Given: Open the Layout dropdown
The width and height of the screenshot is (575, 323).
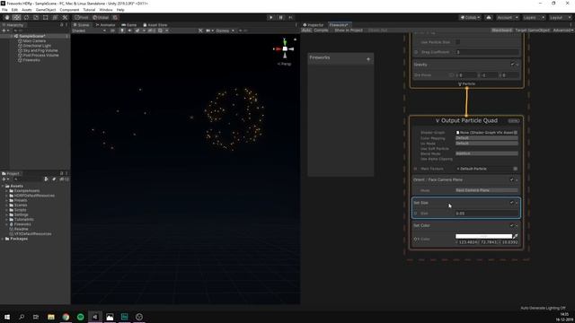Looking at the screenshot, I should click(561, 17).
